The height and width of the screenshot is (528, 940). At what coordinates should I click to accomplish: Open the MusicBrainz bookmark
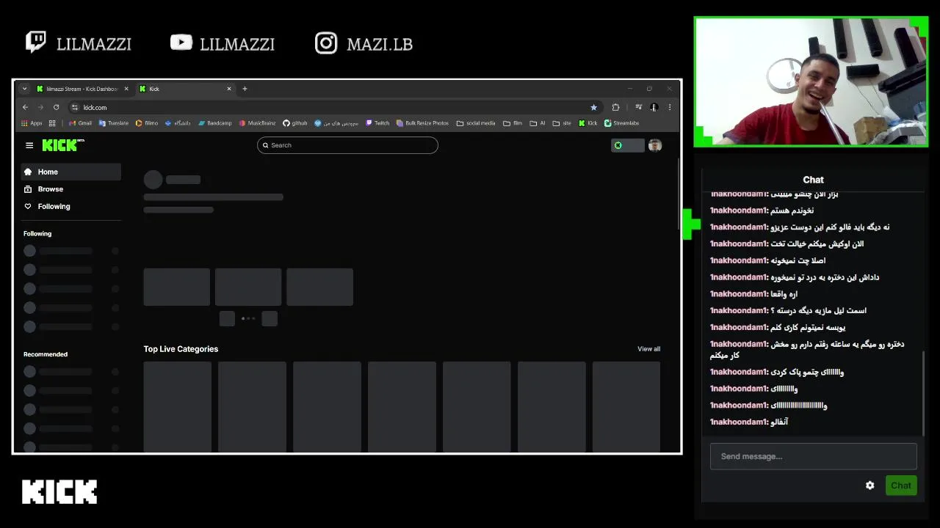257,123
